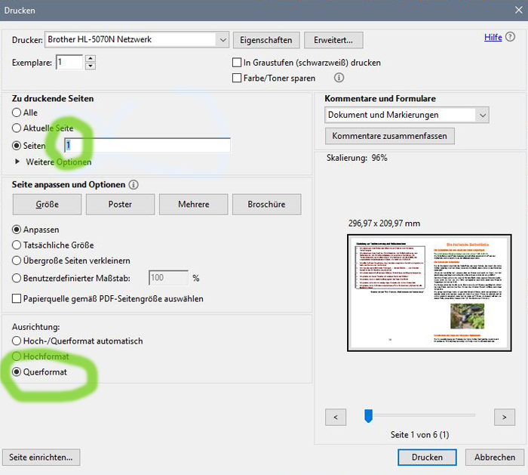Open Dokument und Markierungen dropdown
This screenshot has height=475, width=528.
[482, 115]
